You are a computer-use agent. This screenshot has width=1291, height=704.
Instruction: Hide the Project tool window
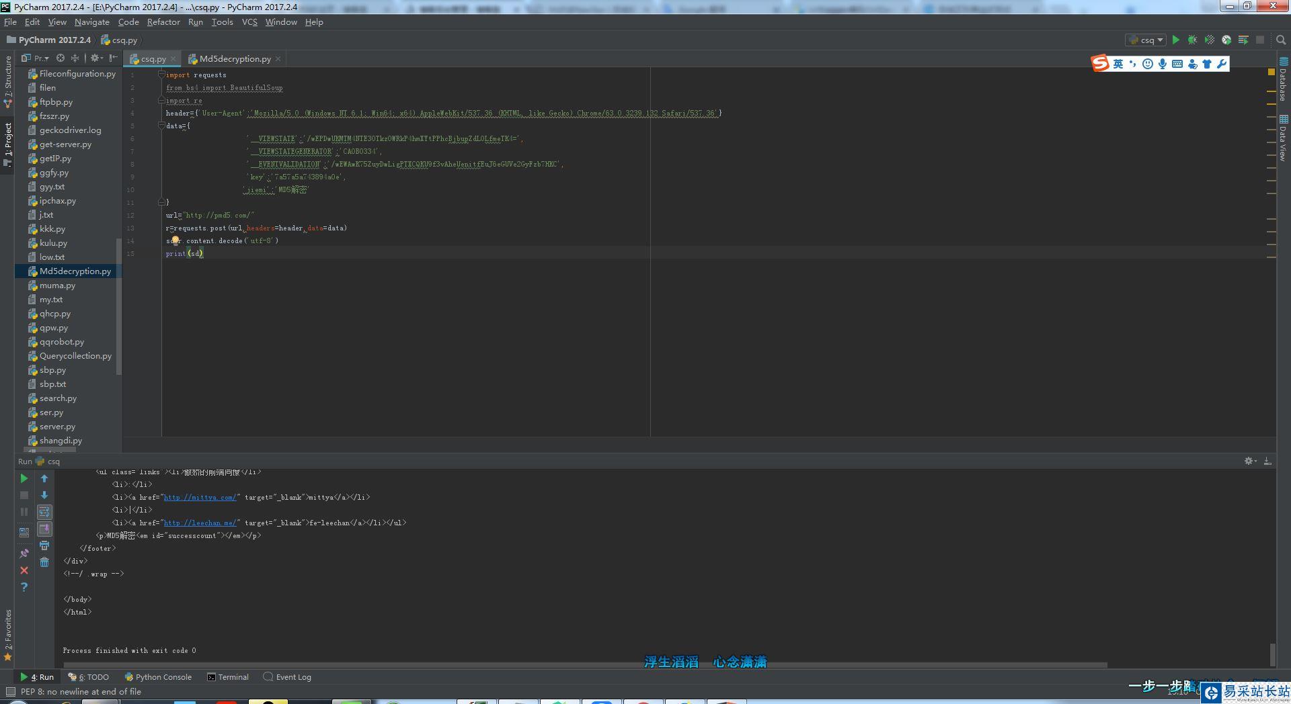pos(113,58)
